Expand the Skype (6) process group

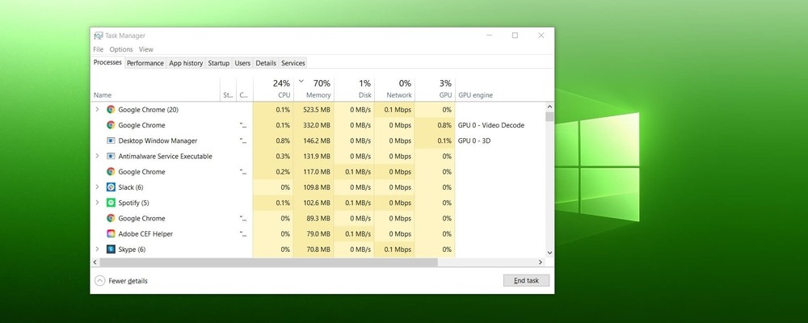97,249
